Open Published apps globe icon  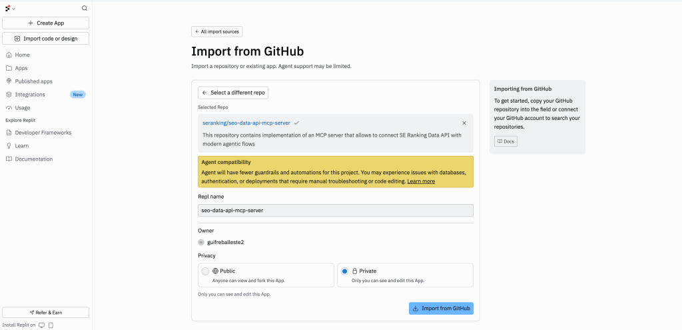tap(9, 81)
